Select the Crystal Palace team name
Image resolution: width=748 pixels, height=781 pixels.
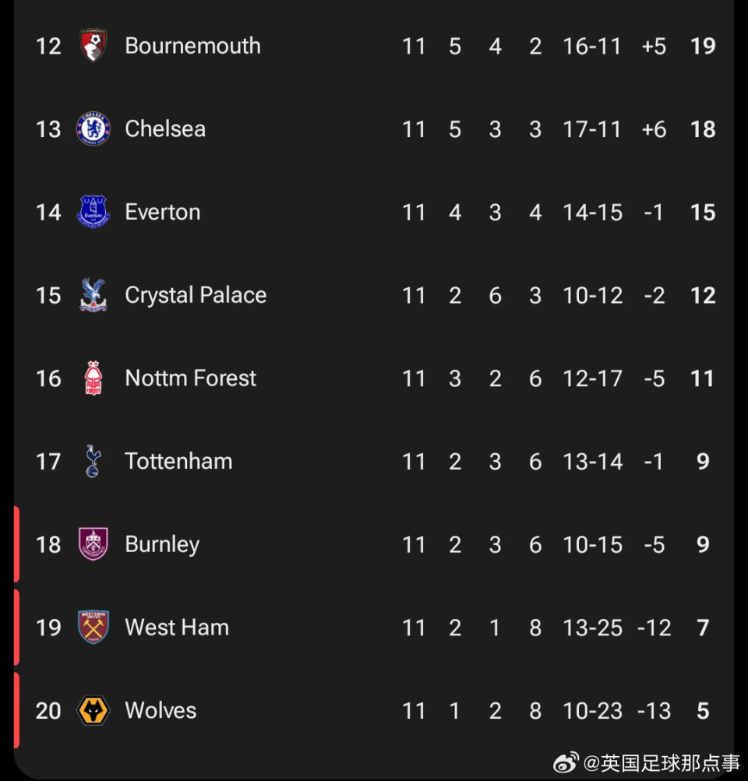(x=196, y=295)
